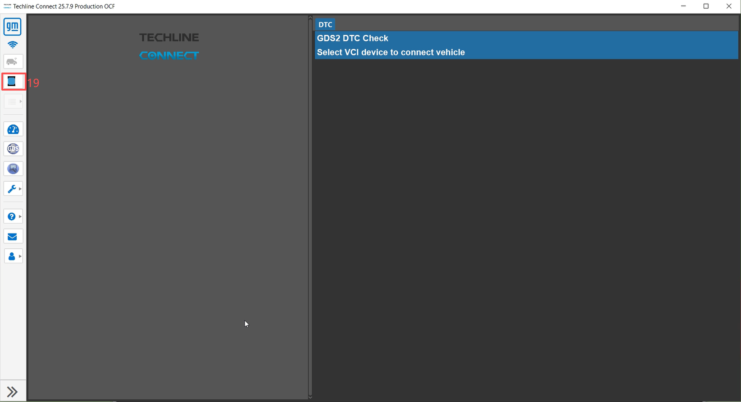741x402 pixels.
Task: Open the envelope mail icon
Action: point(13,237)
